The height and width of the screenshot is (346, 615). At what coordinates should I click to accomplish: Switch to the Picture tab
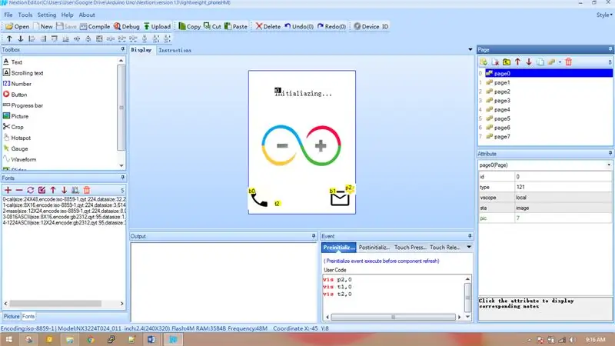pos(12,316)
